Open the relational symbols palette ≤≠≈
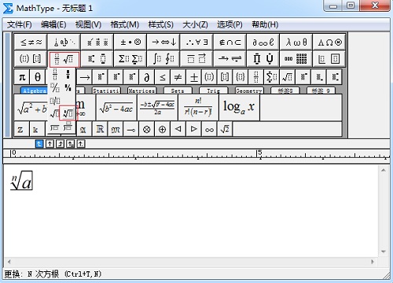Viewport: 393px width, 283px height. pos(31,42)
